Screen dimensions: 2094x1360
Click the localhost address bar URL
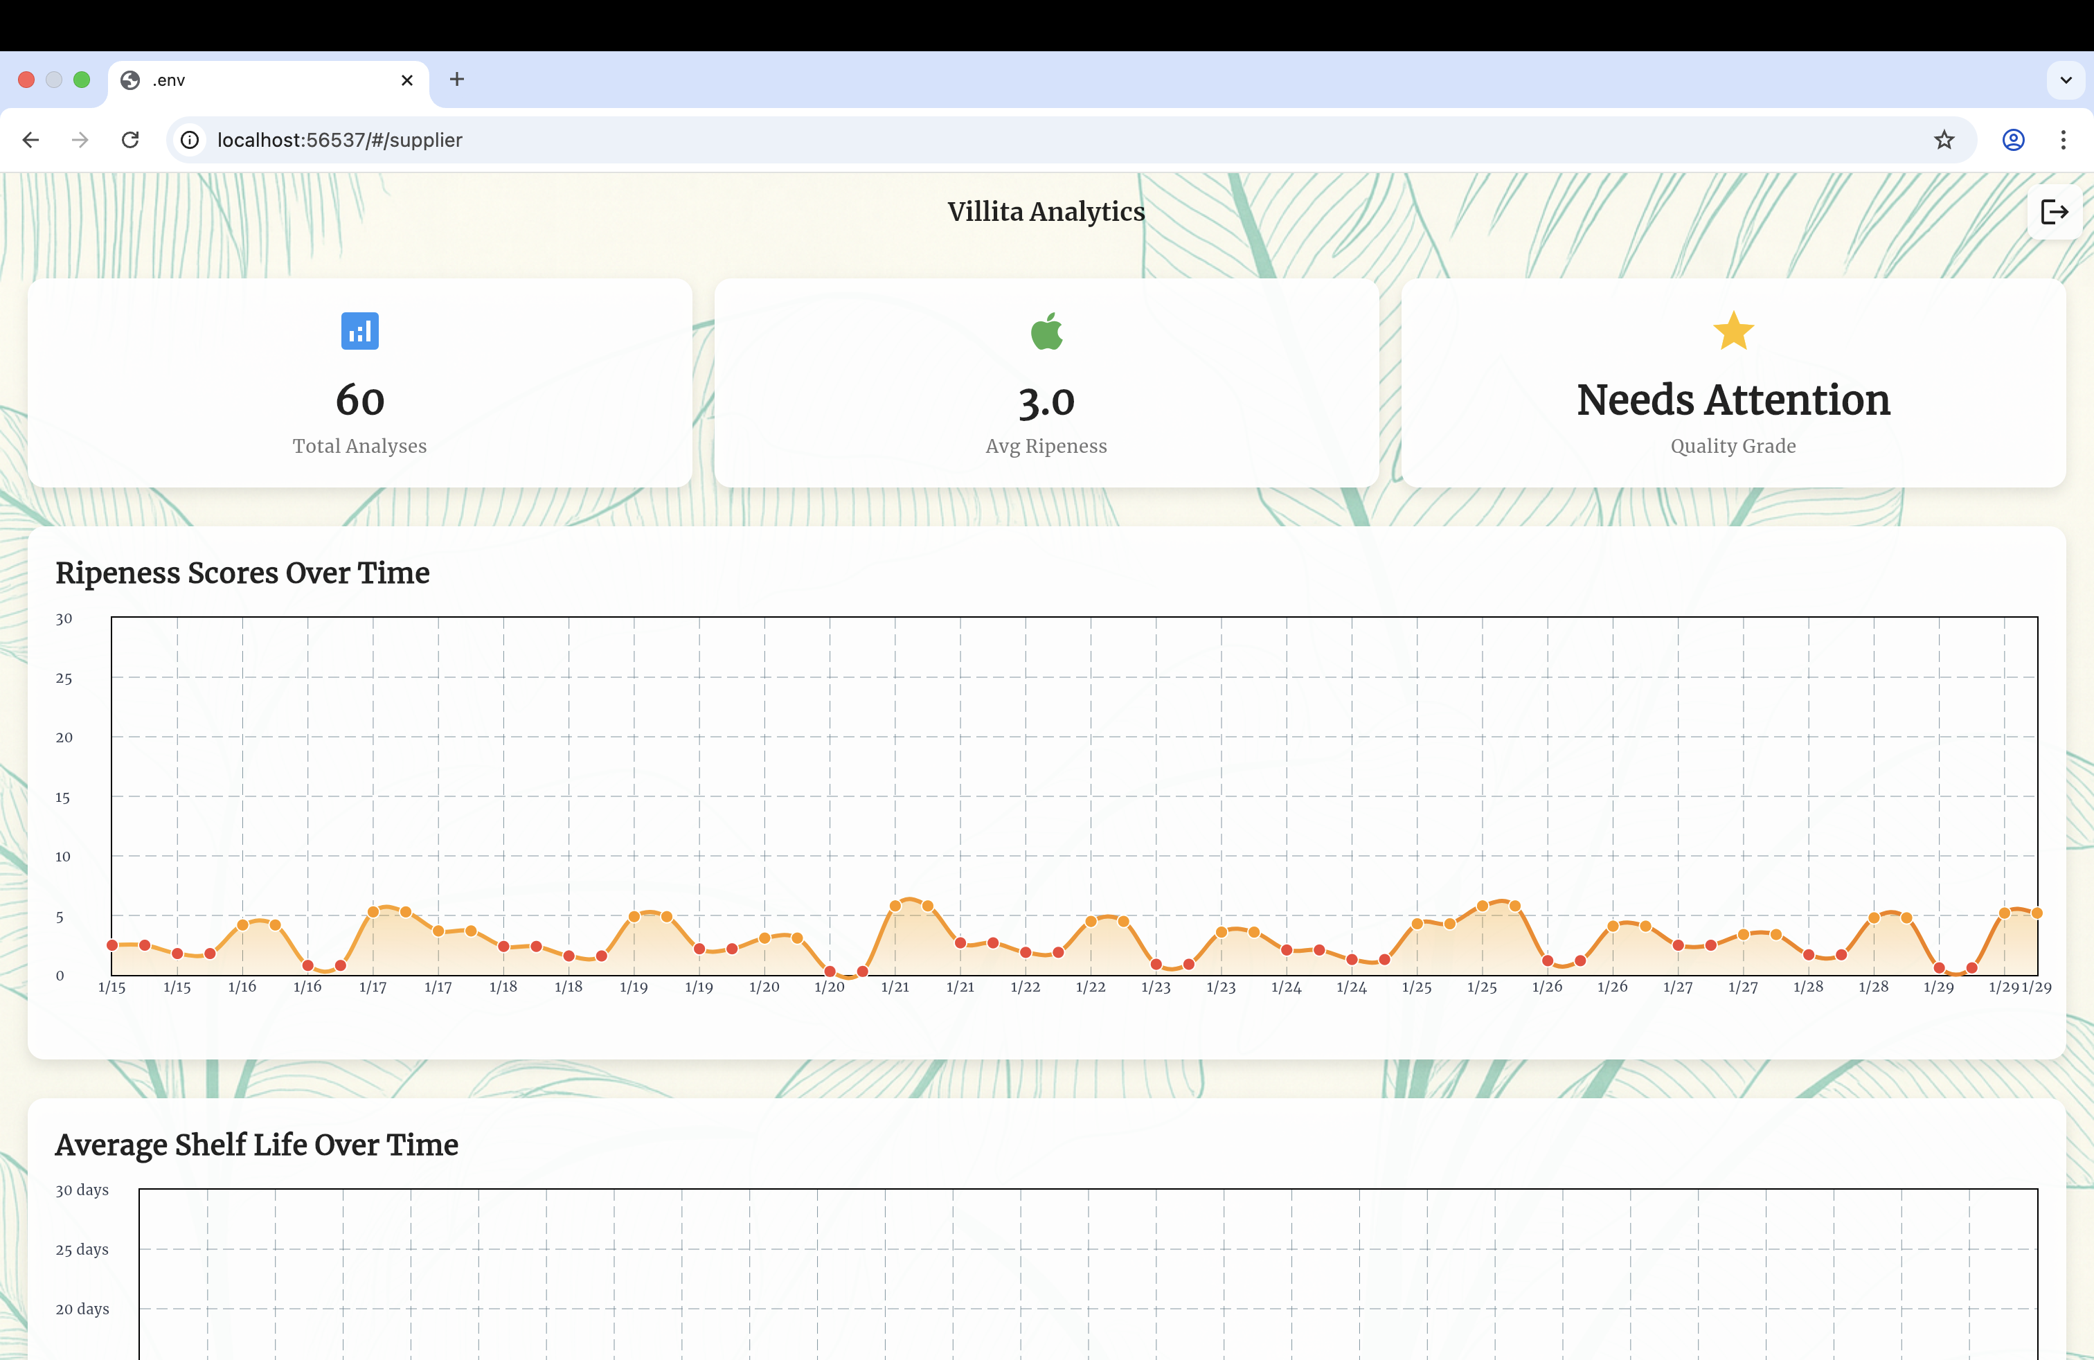(x=339, y=140)
